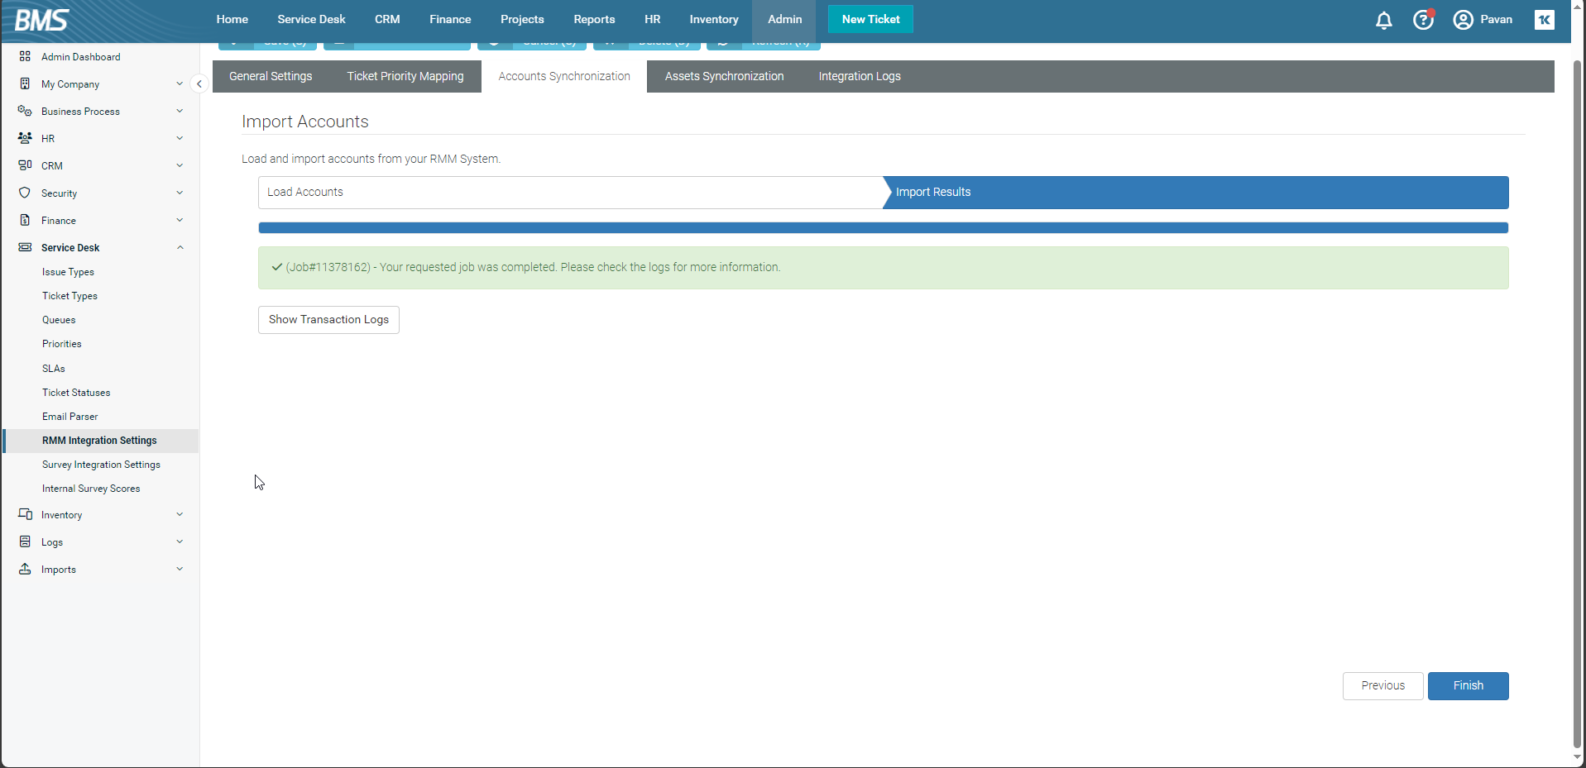Screen dimensions: 1586x768
Task: Expand the Imports sidebar section
Action: (x=180, y=570)
